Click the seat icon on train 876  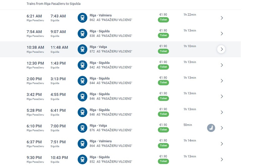tap(211, 128)
